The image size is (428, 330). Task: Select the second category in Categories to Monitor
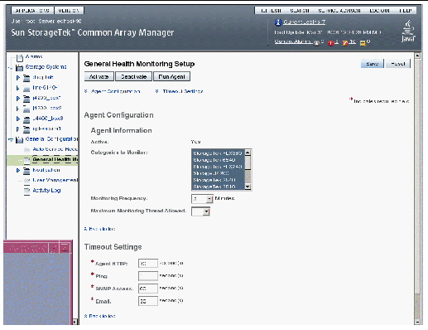pyautogui.click(x=218, y=160)
